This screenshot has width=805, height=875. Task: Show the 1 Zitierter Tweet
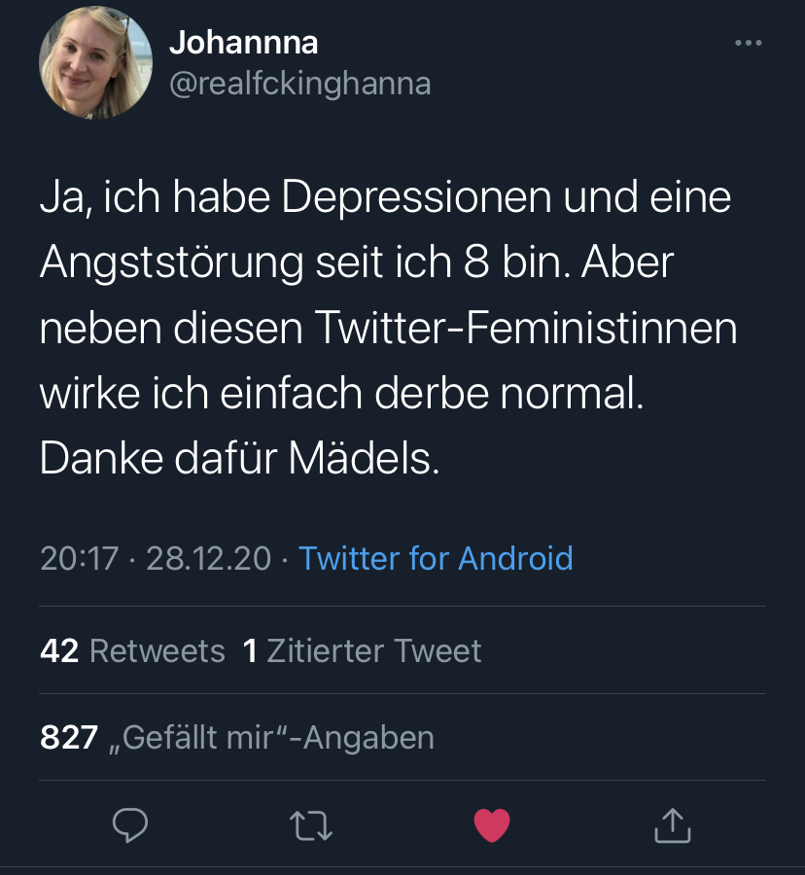[x=362, y=650]
